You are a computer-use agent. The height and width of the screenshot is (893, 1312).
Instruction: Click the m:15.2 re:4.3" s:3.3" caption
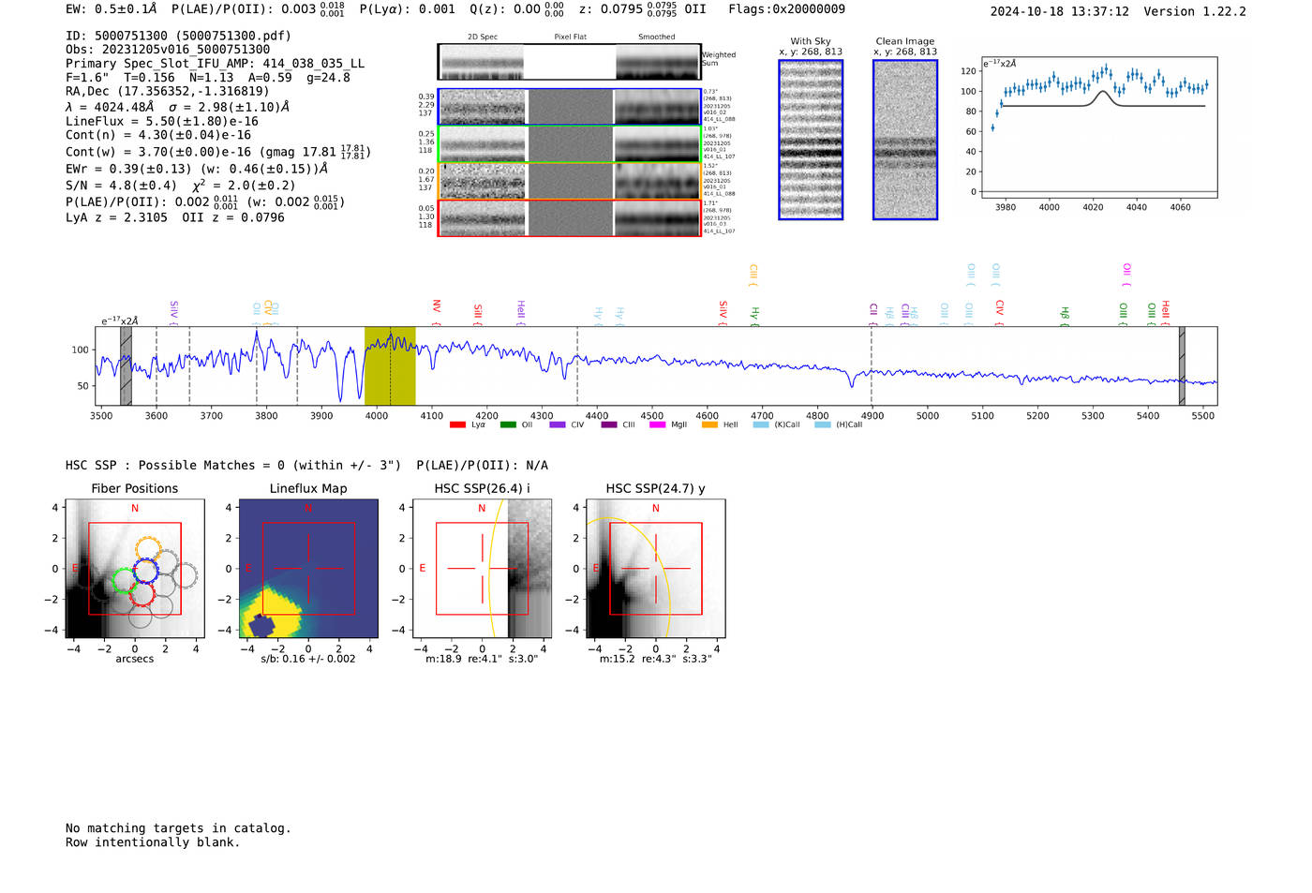[656, 659]
